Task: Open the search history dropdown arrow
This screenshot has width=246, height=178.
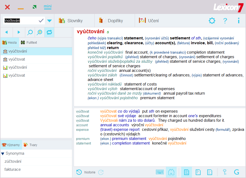Action: (x=49, y=20)
